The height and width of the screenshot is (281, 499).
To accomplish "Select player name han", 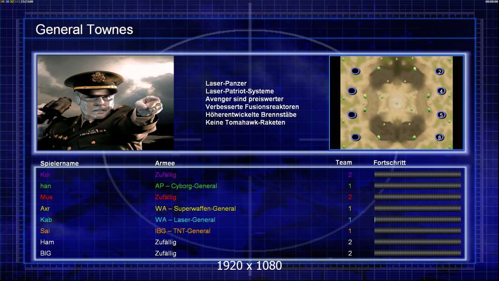I will click(x=45, y=186).
